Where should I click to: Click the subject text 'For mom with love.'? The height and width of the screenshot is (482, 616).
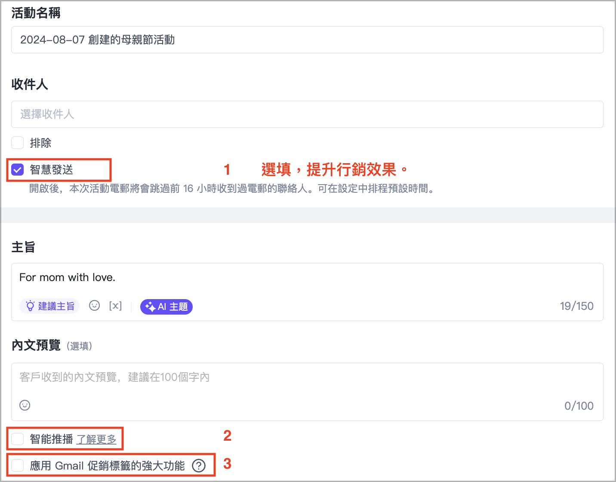[68, 278]
